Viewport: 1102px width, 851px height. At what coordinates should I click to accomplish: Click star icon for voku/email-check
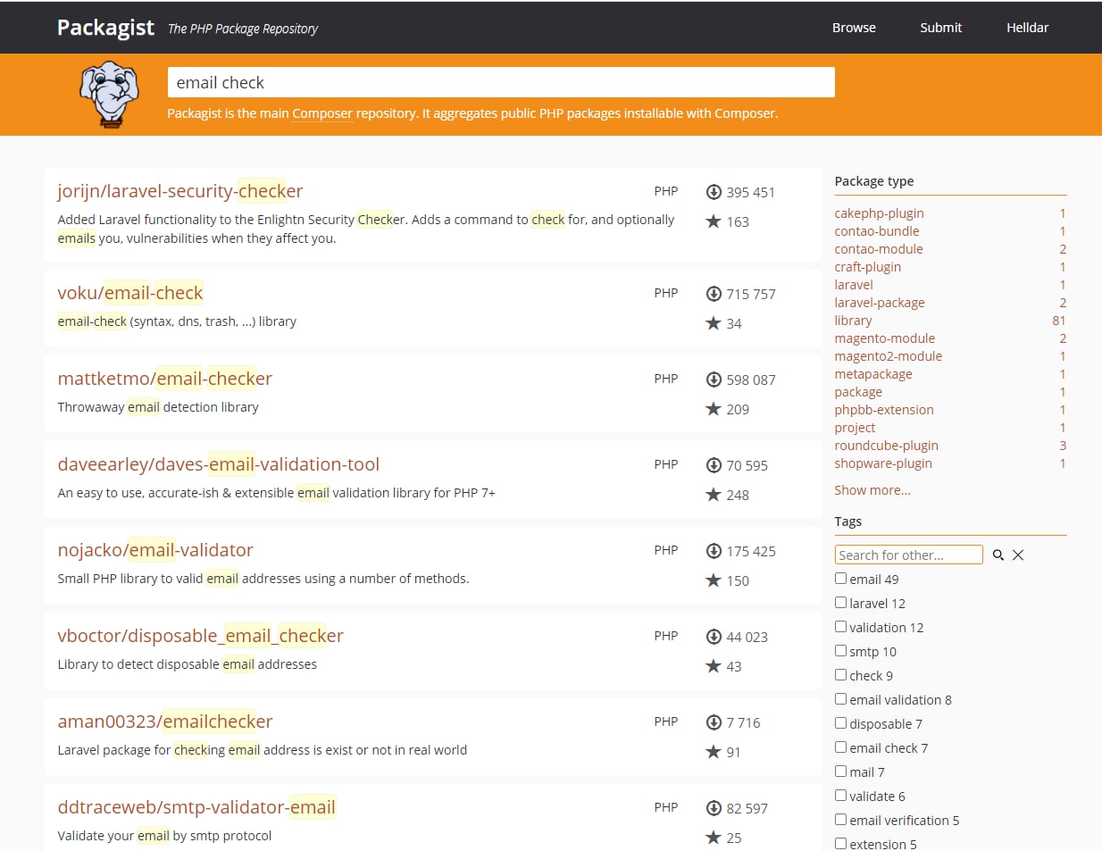pyautogui.click(x=714, y=323)
